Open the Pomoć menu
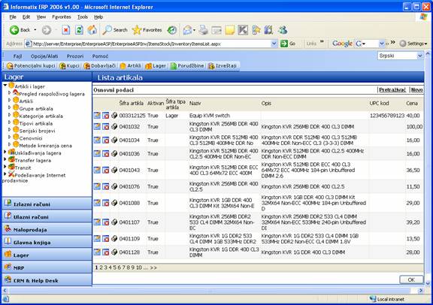Image resolution: width=433 pixels, height=305 pixels. tap(100, 56)
